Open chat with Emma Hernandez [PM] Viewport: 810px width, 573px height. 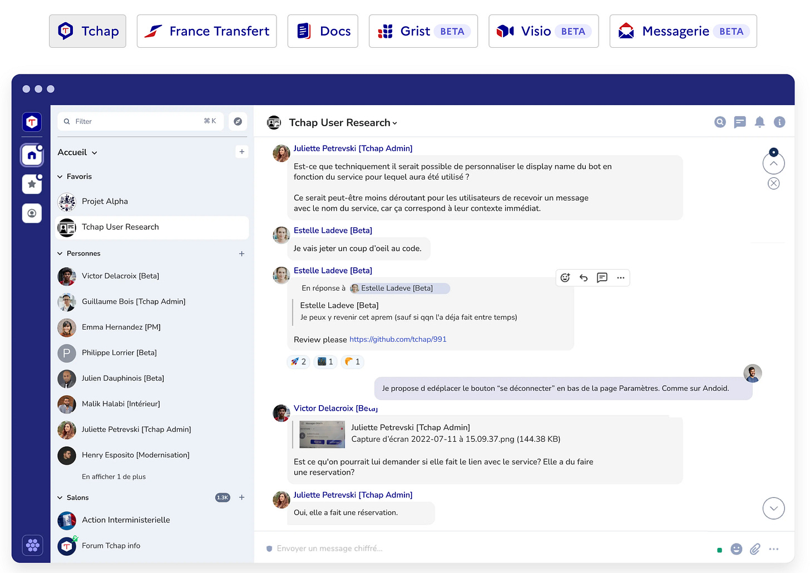(x=152, y=327)
